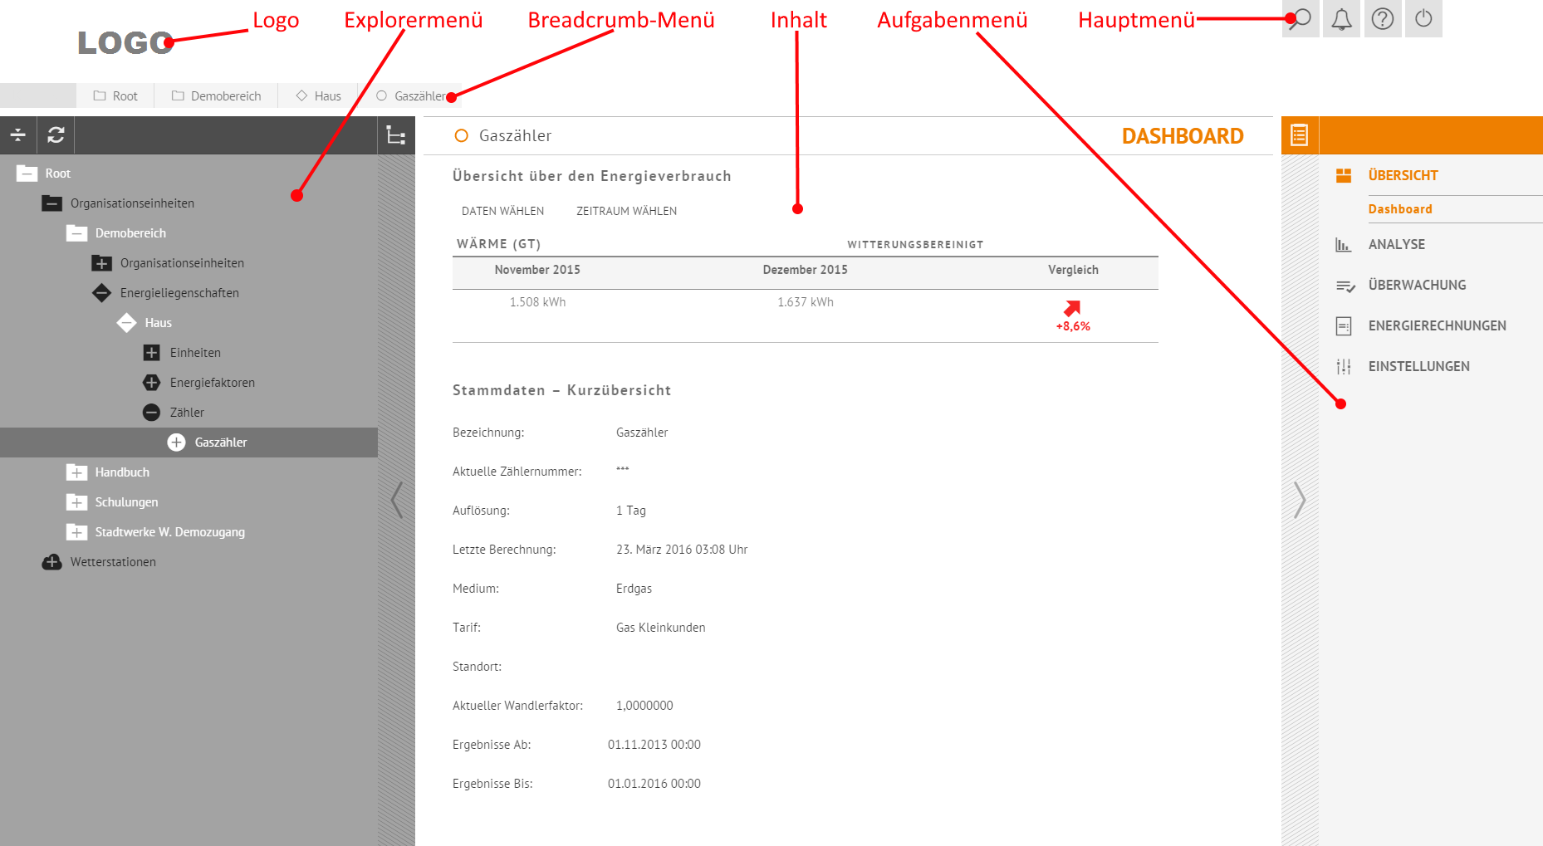This screenshot has height=846, width=1543.
Task: Open ÜBERWACHUNG menu section
Action: pyautogui.click(x=1417, y=286)
